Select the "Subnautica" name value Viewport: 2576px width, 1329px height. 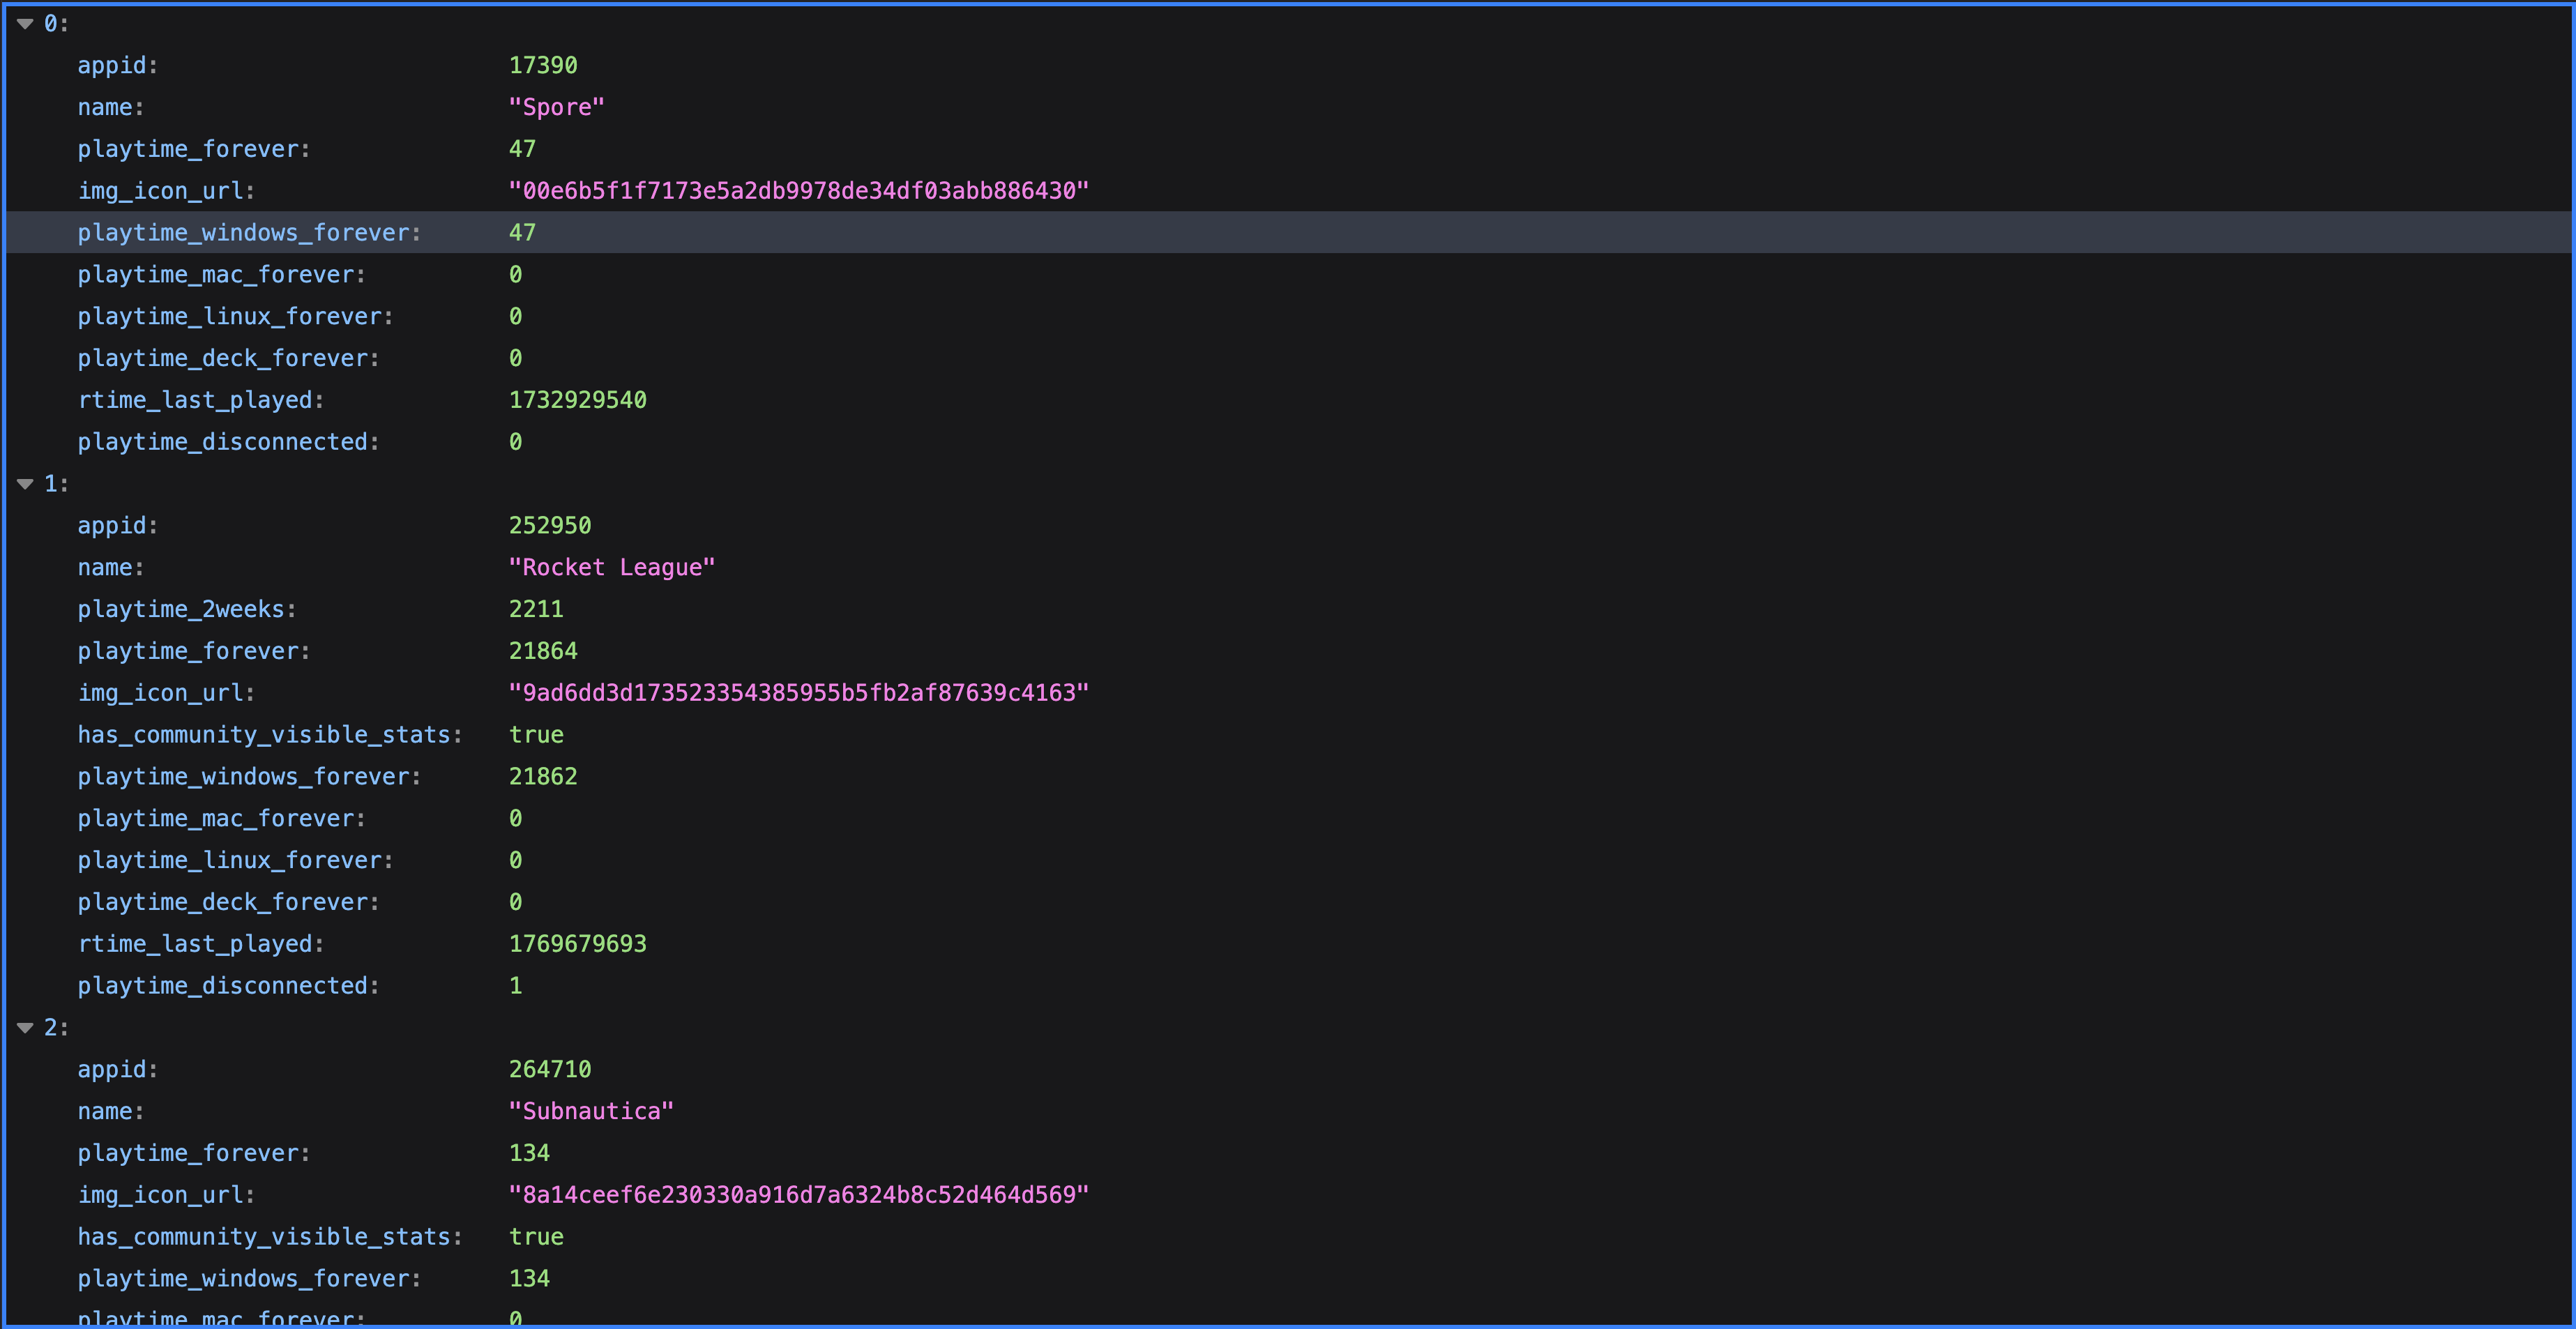click(590, 1112)
